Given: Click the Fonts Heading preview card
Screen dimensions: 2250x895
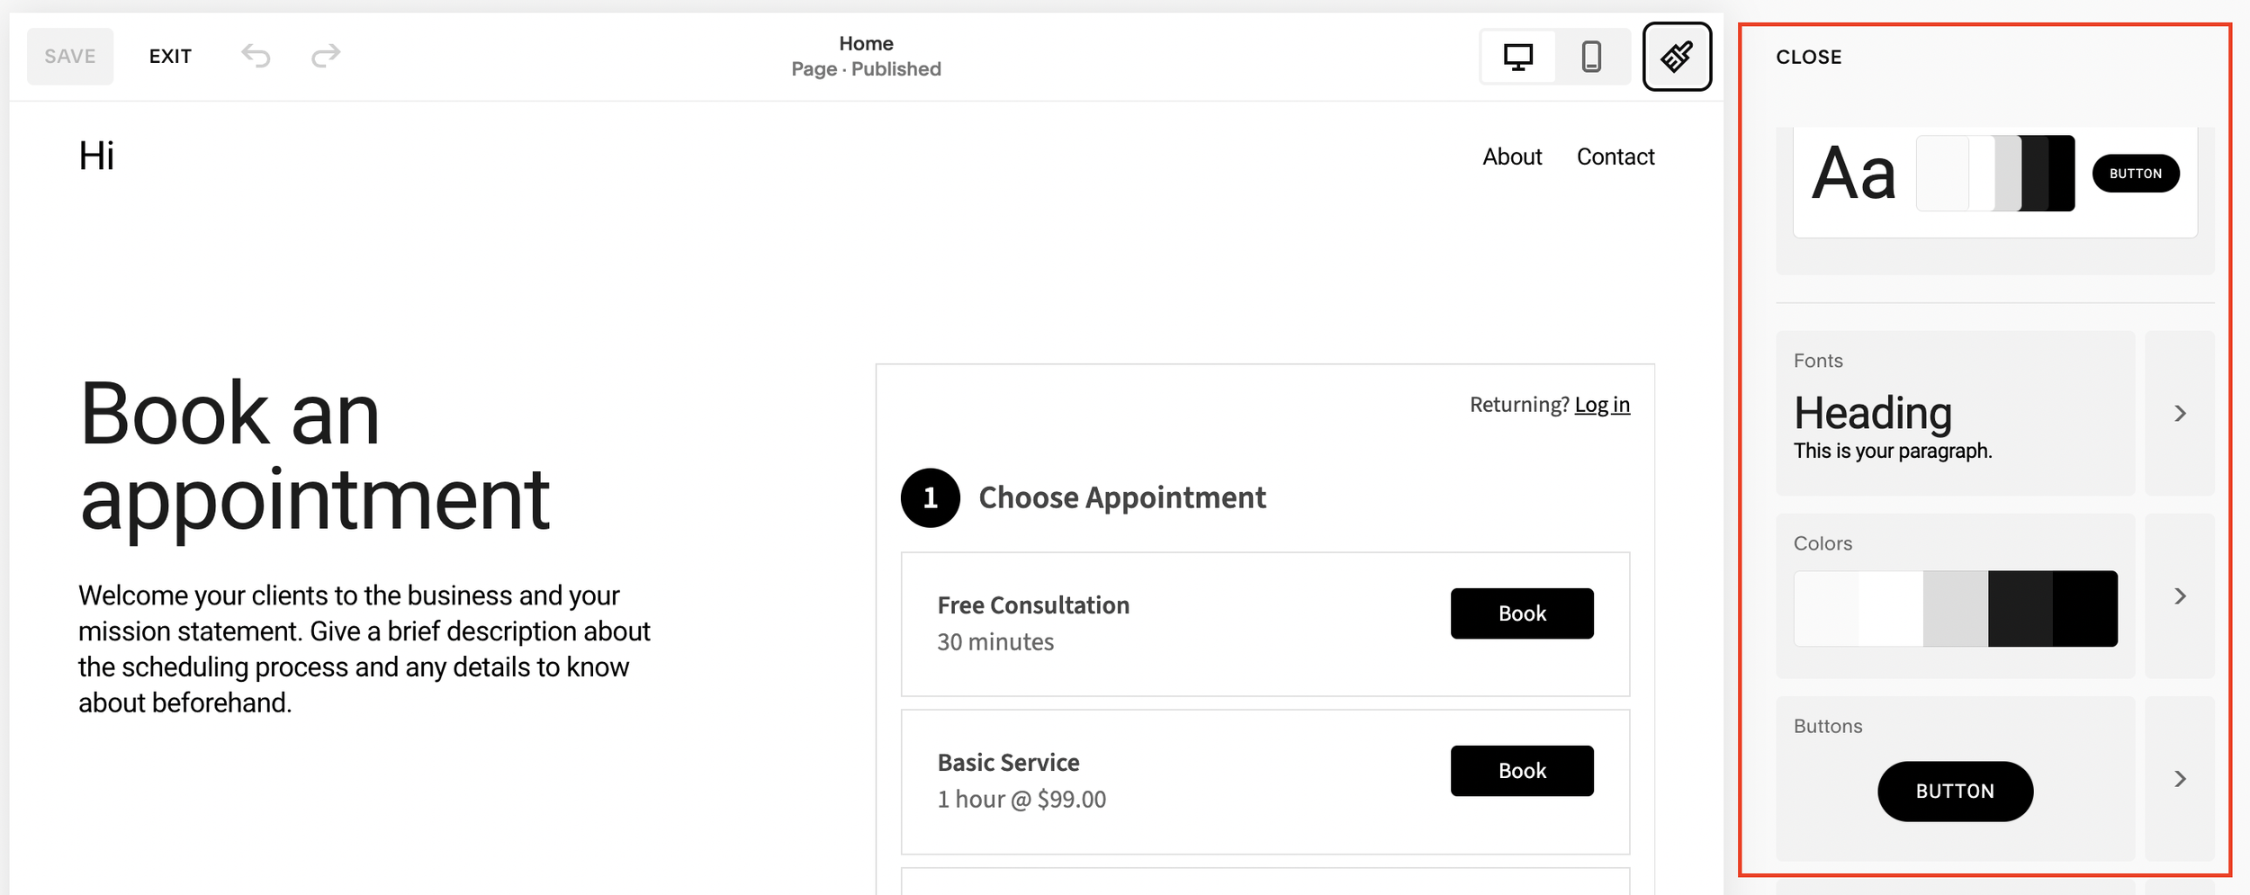Looking at the screenshot, I should [1956, 414].
